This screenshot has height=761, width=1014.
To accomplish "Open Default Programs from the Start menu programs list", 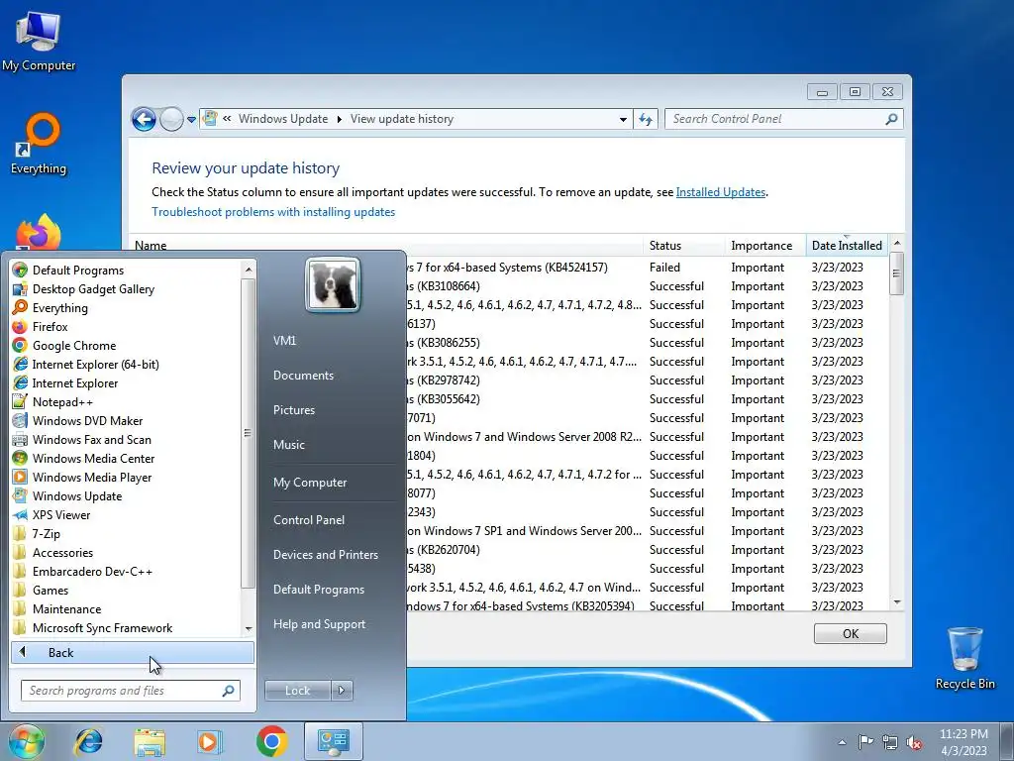I will 77,271.
